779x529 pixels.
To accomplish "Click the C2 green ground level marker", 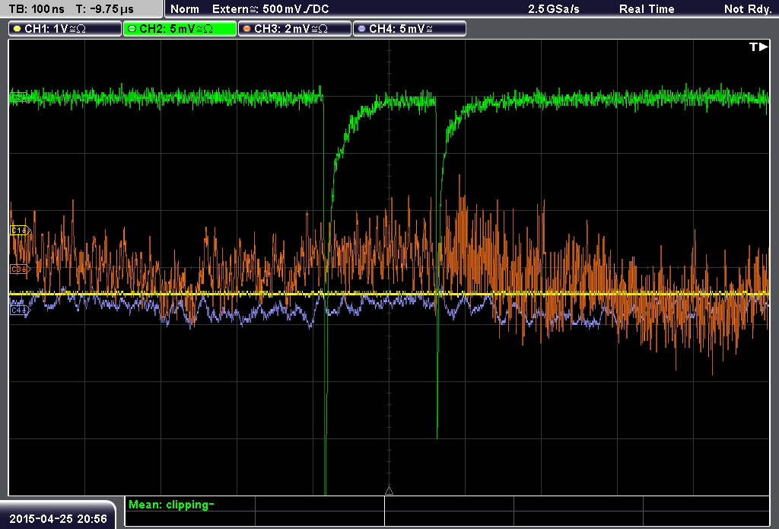I will click(x=19, y=97).
